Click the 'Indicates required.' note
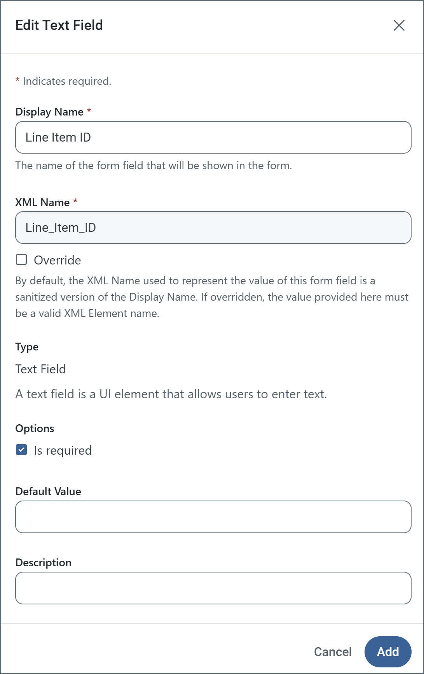424x674 pixels. pyautogui.click(x=67, y=81)
